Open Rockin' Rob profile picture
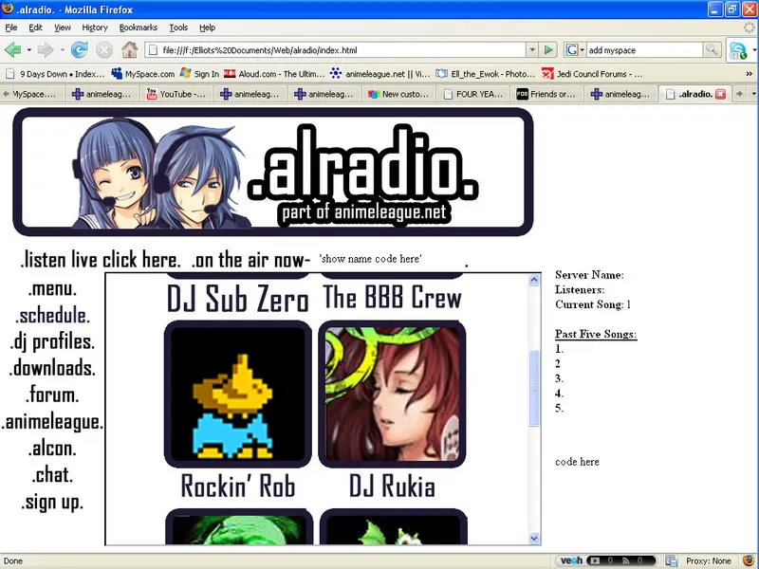The height and width of the screenshot is (569, 759). click(238, 394)
